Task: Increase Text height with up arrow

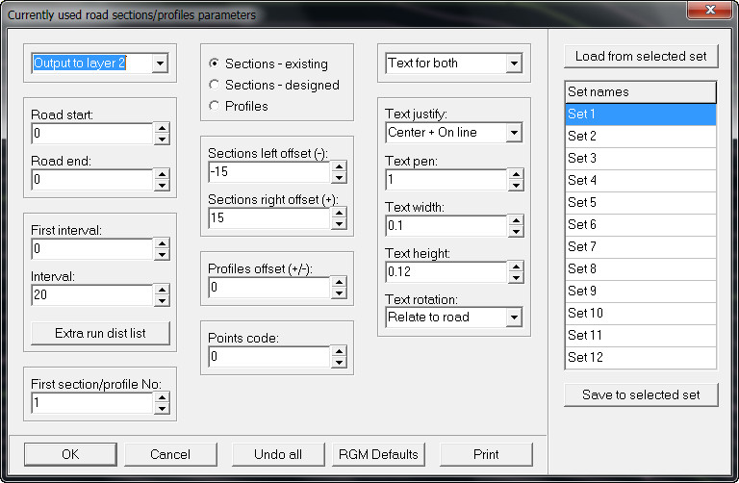Action: click(516, 267)
